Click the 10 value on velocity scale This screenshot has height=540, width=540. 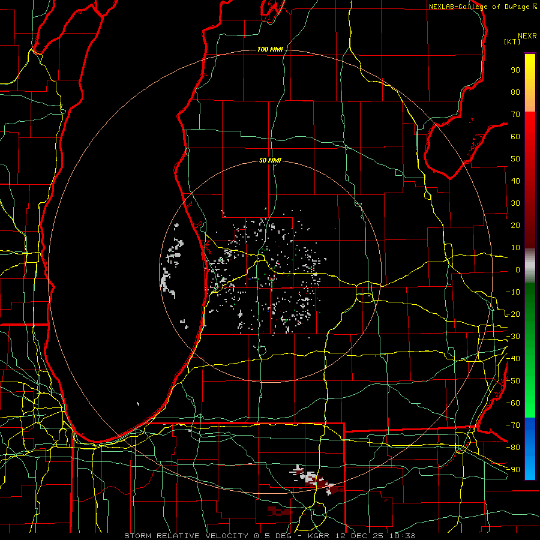[x=515, y=248]
